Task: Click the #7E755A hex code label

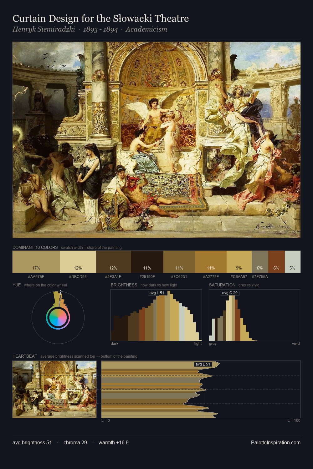Action: coord(260,277)
